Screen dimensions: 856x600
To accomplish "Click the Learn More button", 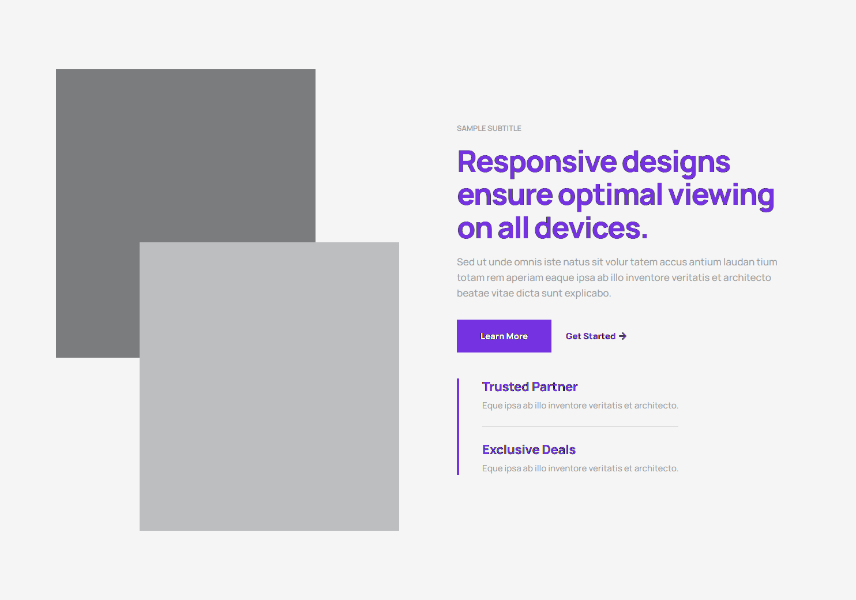I will pyautogui.click(x=504, y=336).
